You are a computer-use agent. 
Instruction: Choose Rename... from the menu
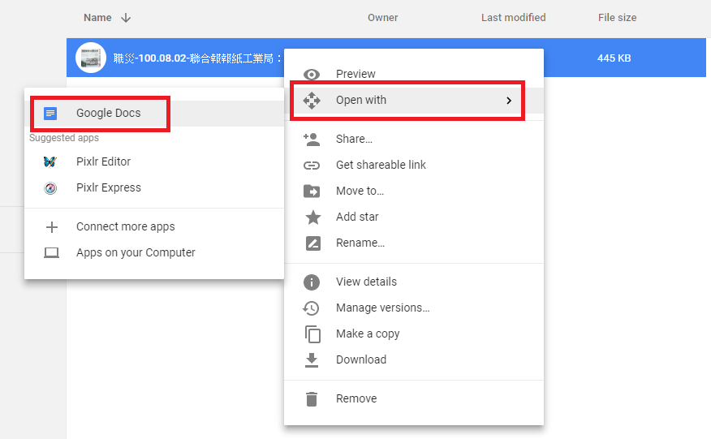[x=414, y=243]
